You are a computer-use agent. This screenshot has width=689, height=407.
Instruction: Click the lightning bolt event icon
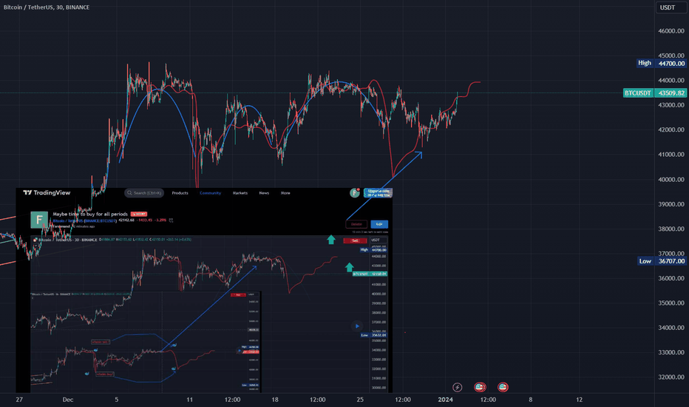tap(458, 387)
